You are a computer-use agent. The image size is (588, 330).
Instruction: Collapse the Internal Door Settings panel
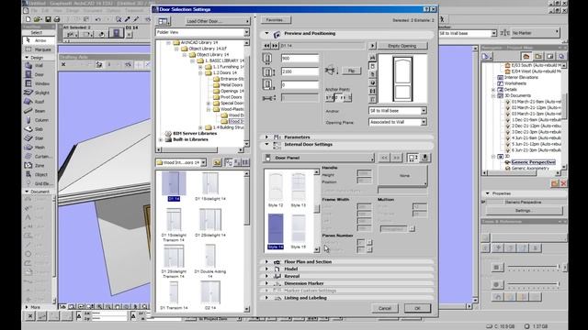click(x=266, y=144)
